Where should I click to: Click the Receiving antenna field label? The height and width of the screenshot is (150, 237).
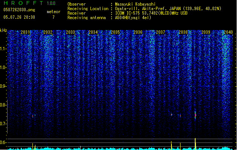click(x=87, y=18)
